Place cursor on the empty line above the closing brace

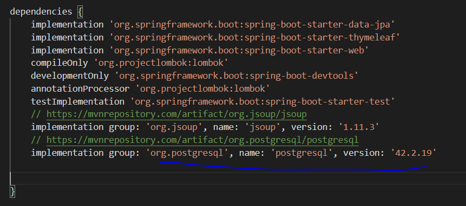[238, 178]
